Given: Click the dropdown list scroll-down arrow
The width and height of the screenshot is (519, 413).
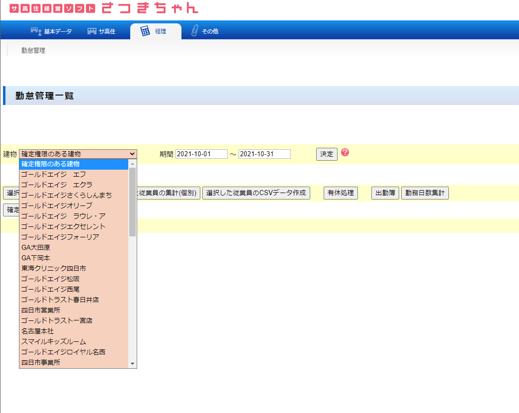Looking at the screenshot, I should point(132,364).
